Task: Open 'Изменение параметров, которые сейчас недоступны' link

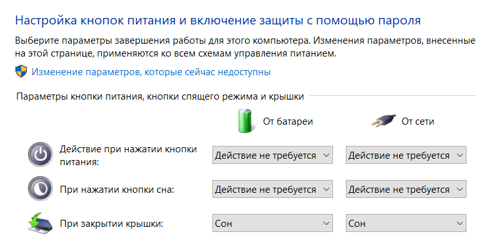Action: coord(151,72)
